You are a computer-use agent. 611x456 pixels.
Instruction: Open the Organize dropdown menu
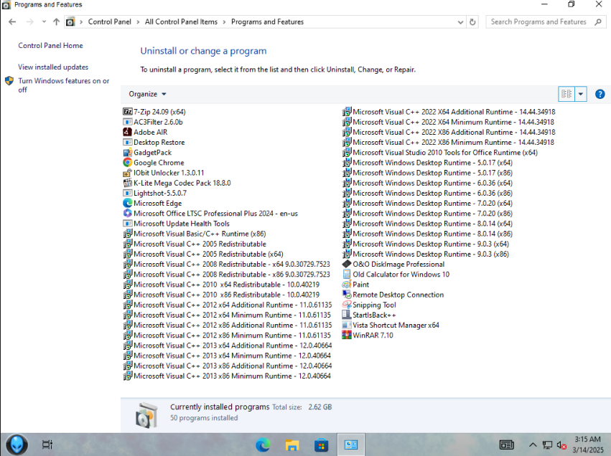tap(148, 94)
